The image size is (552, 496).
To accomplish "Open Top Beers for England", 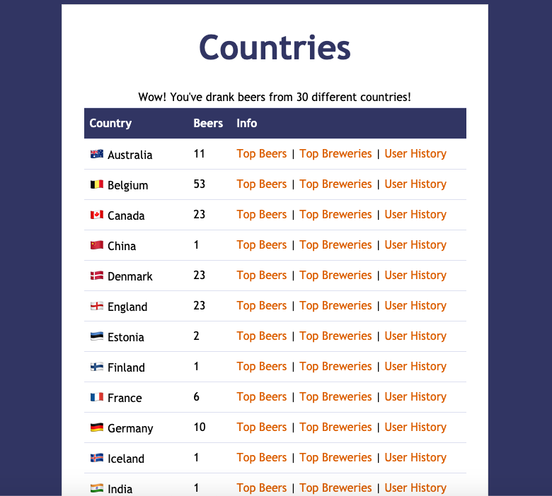I will pos(262,306).
